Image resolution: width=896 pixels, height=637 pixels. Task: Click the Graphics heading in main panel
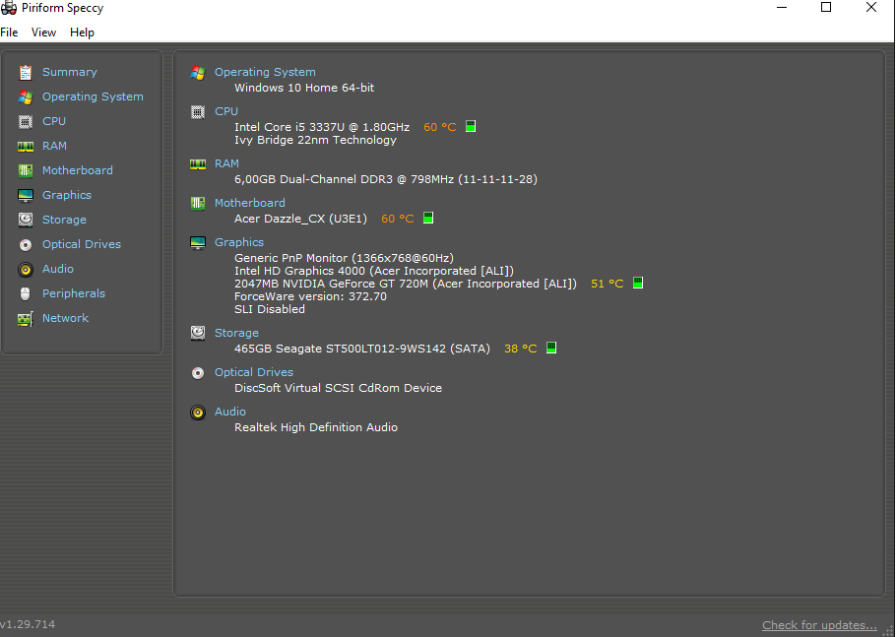click(x=239, y=242)
